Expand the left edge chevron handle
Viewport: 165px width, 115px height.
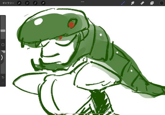tap(2, 57)
